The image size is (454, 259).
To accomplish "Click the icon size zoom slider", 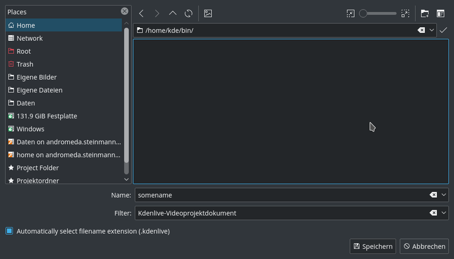I will pos(378,13).
